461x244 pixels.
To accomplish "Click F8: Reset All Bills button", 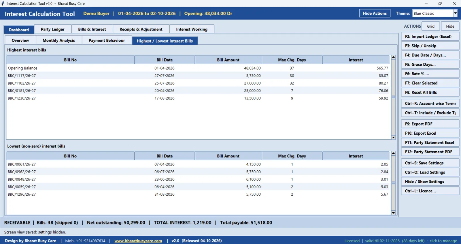I will click(430, 92).
